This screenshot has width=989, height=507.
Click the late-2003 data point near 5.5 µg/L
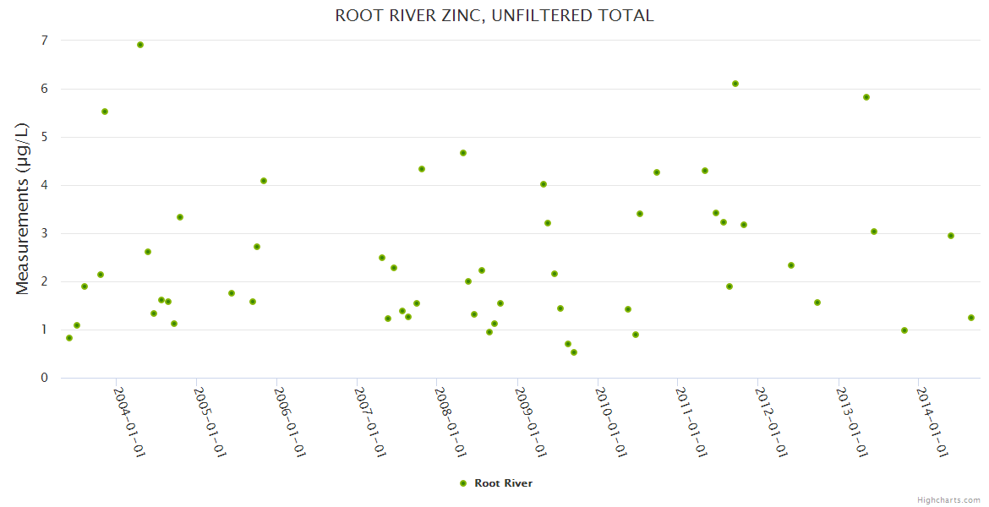click(x=105, y=112)
